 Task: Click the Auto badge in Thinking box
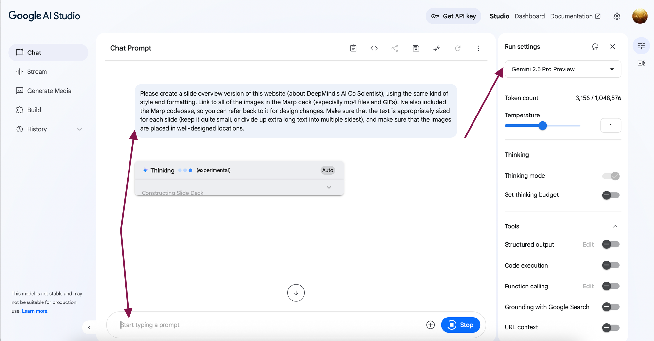point(328,170)
